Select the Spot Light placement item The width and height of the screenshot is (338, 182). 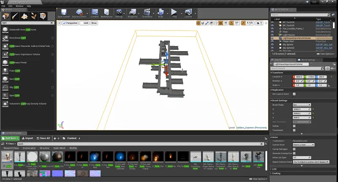pyautogui.click(x=27, y=95)
